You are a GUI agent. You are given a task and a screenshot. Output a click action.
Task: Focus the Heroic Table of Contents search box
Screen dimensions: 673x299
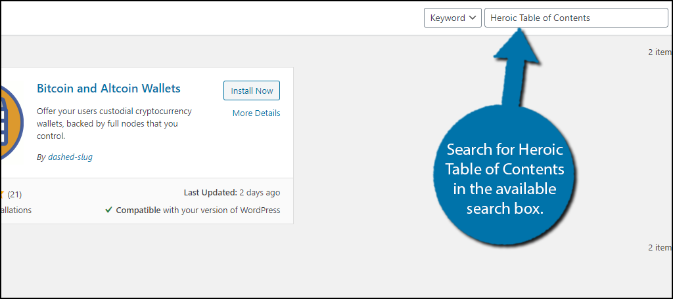point(576,18)
